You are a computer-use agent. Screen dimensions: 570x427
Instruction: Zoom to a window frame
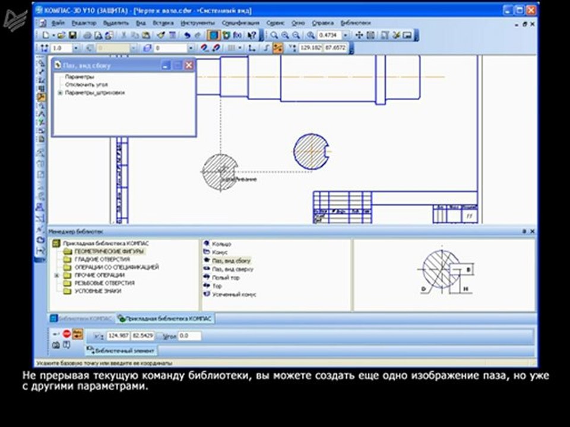pos(274,35)
